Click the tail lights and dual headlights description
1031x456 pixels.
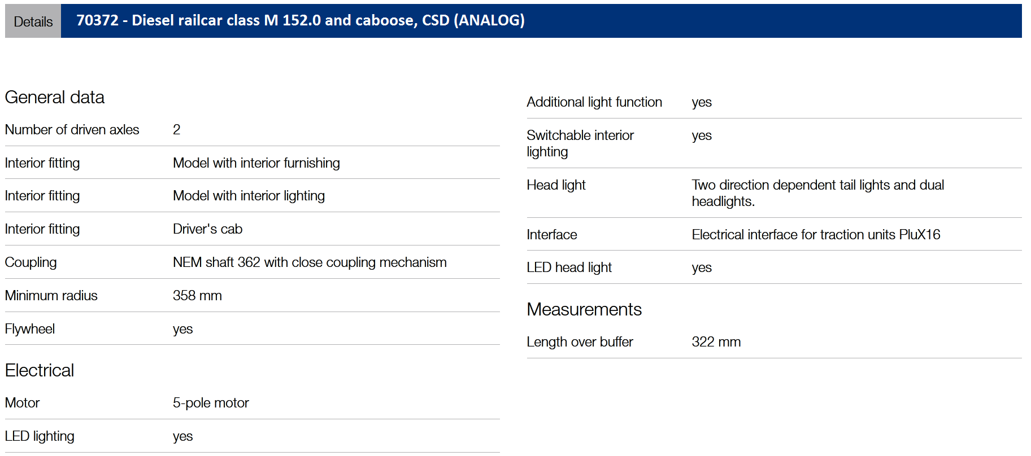click(x=817, y=193)
